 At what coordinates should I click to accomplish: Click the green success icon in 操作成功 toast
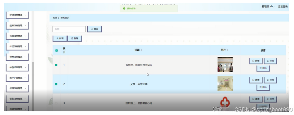point(124,8)
